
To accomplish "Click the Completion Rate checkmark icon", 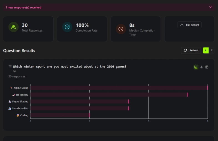I will coord(67,27).
